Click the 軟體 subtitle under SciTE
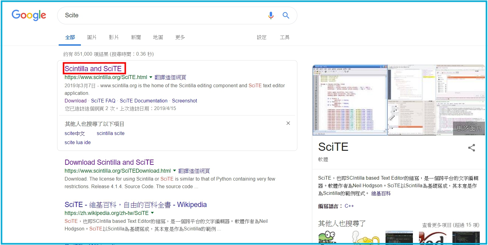The image size is (488, 245). (323, 159)
